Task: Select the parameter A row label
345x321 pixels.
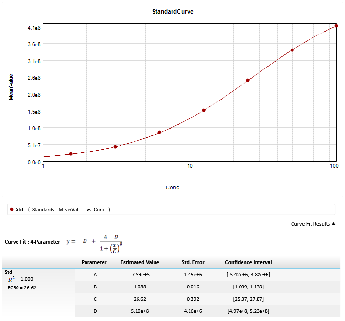Action: pos(95,274)
